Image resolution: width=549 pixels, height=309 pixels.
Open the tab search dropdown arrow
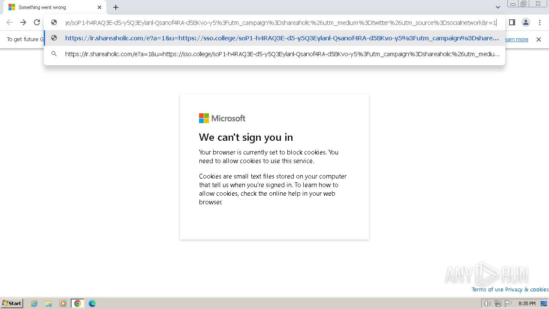(x=498, y=7)
